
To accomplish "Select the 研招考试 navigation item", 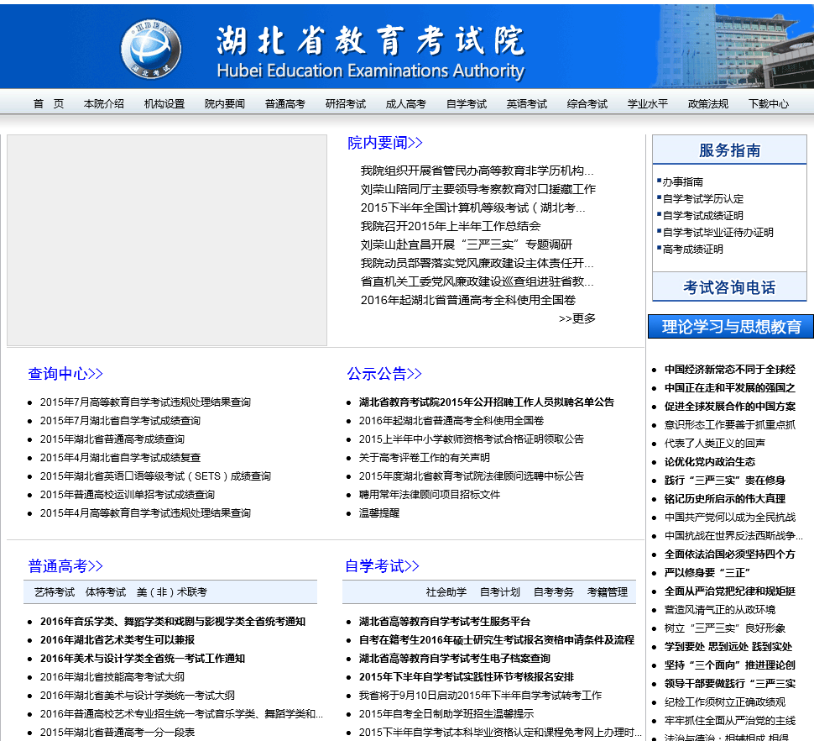I will [x=346, y=104].
